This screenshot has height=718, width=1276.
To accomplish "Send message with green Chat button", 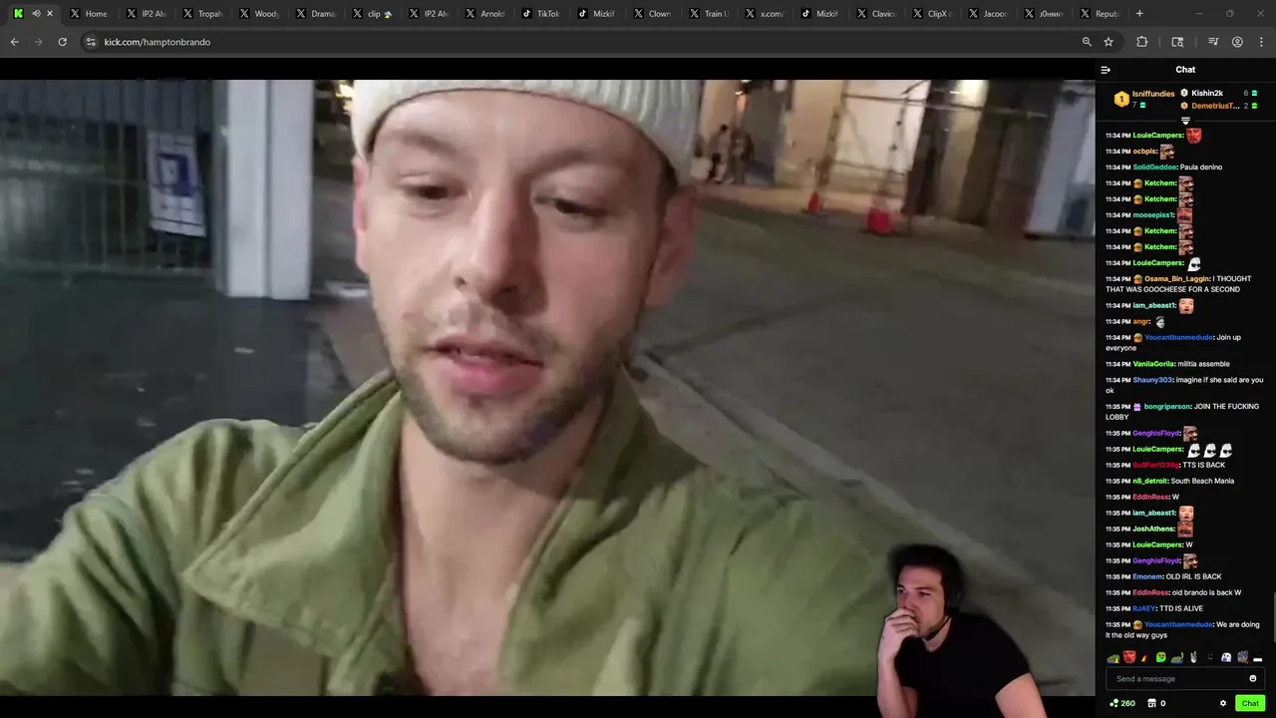I will [1250, 703].
